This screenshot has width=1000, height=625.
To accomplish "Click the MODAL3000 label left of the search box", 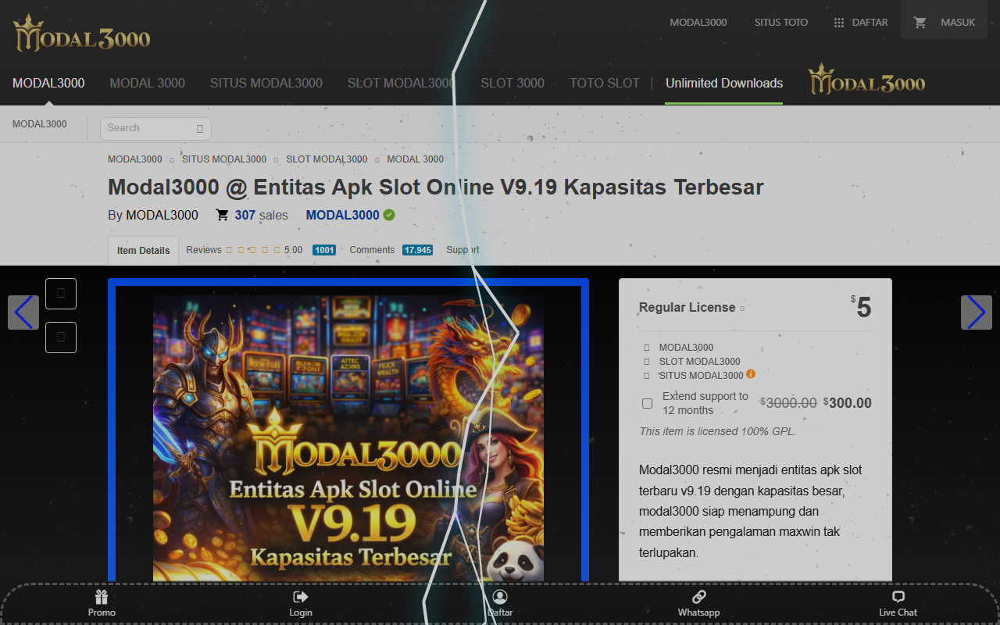I will pos(40,124).
